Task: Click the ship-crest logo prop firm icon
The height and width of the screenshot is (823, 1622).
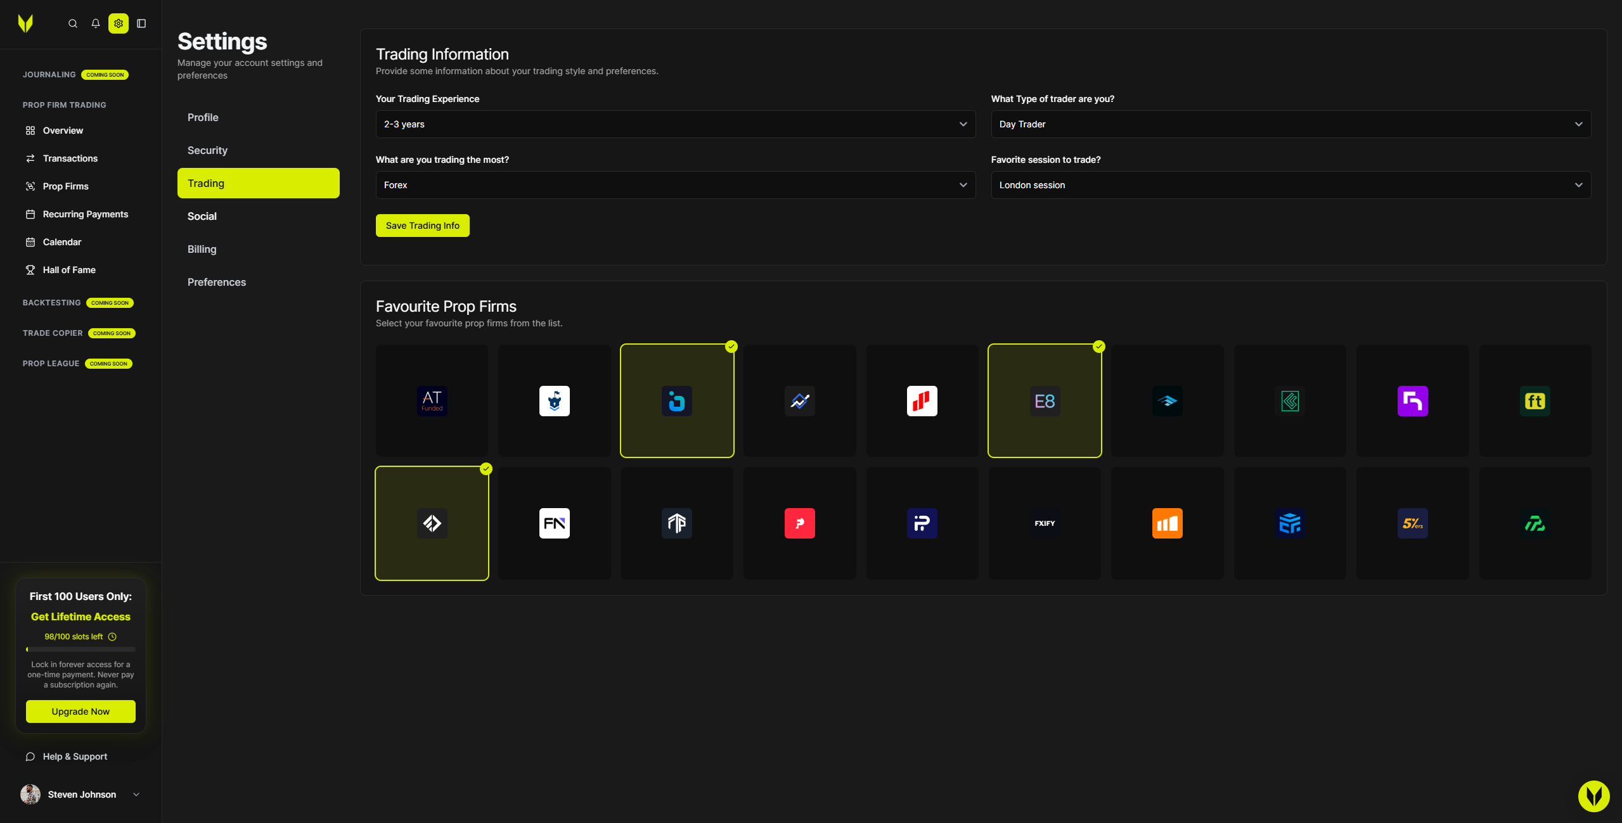Action: (x=555, y=401)
